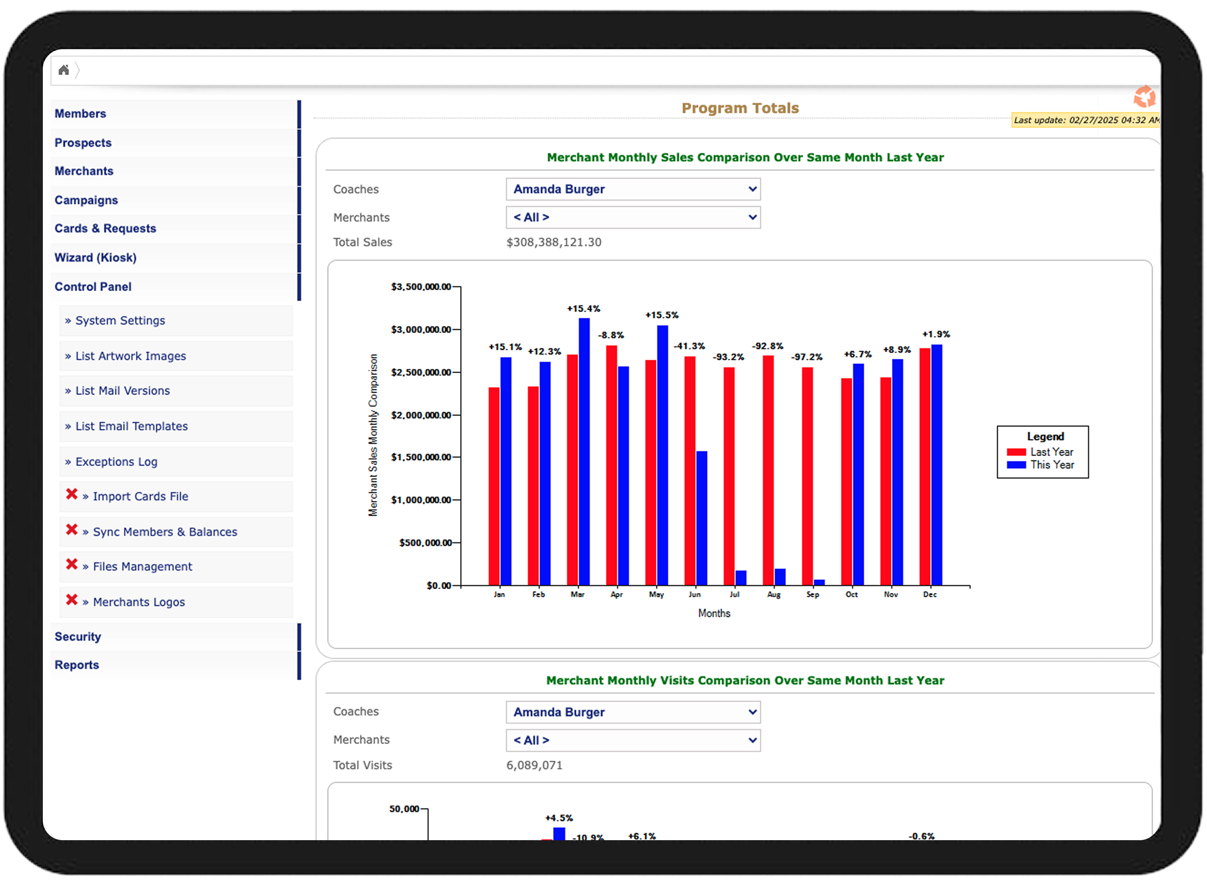Open the System Settings link
This screenshot has height=883, width=1207.
coord(120,321)
